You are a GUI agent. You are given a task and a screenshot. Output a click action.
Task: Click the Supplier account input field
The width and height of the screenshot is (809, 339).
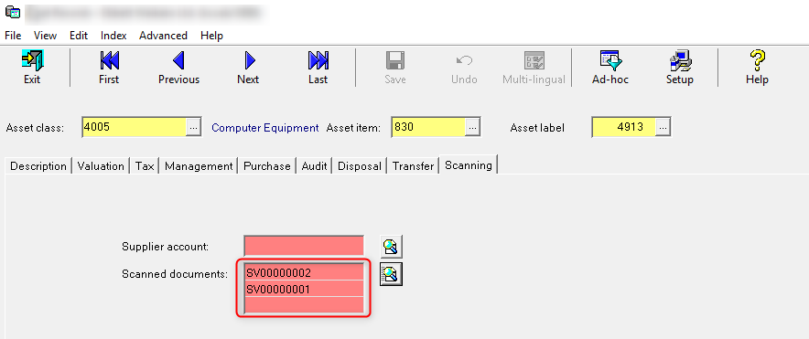[x=304, y=247]
